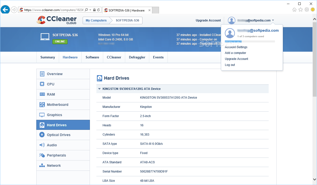Open the Optical Drives sidebar item
The image size is (317, 185).
[x=63, y=135]
